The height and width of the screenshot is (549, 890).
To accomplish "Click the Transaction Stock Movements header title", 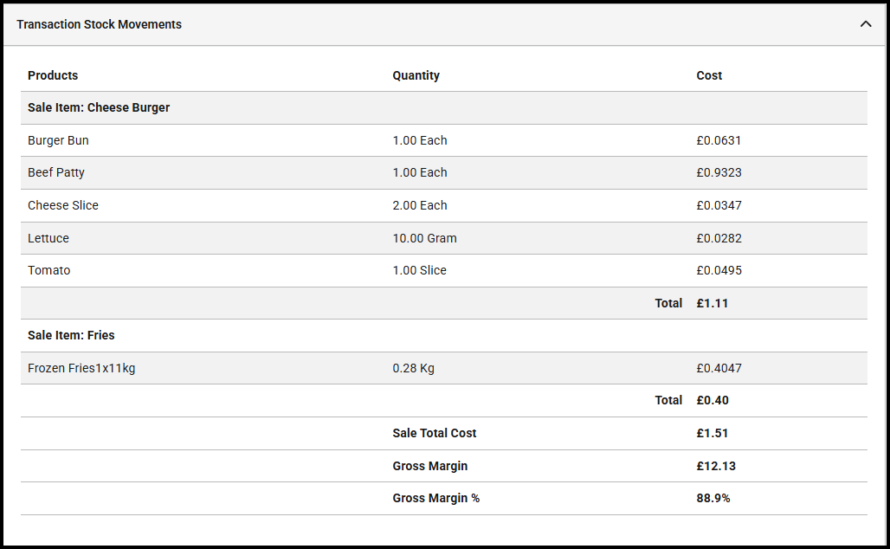I will tap(99, 24).
